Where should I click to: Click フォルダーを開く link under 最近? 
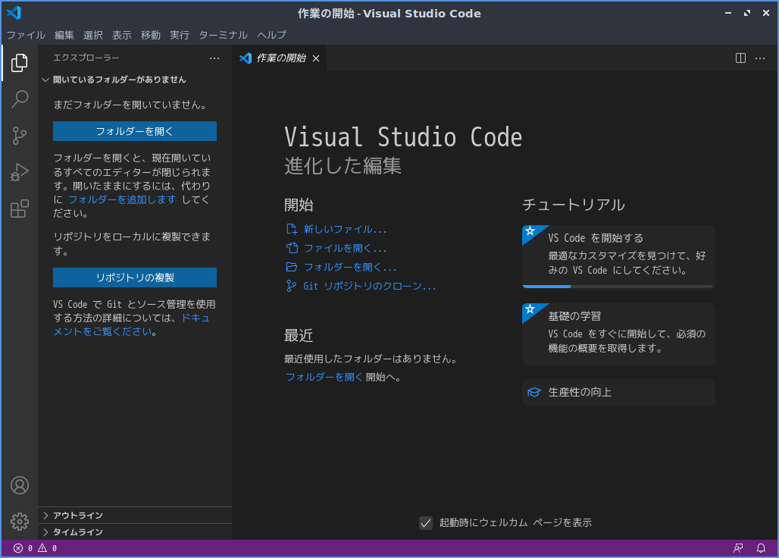[x=324, y=377]
